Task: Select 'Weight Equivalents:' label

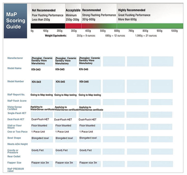Action: [56, 36]
